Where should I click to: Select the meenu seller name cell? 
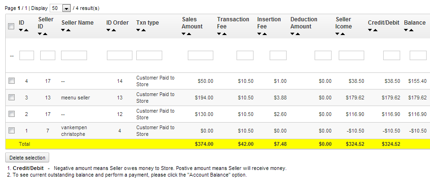[x=75, y=98]
